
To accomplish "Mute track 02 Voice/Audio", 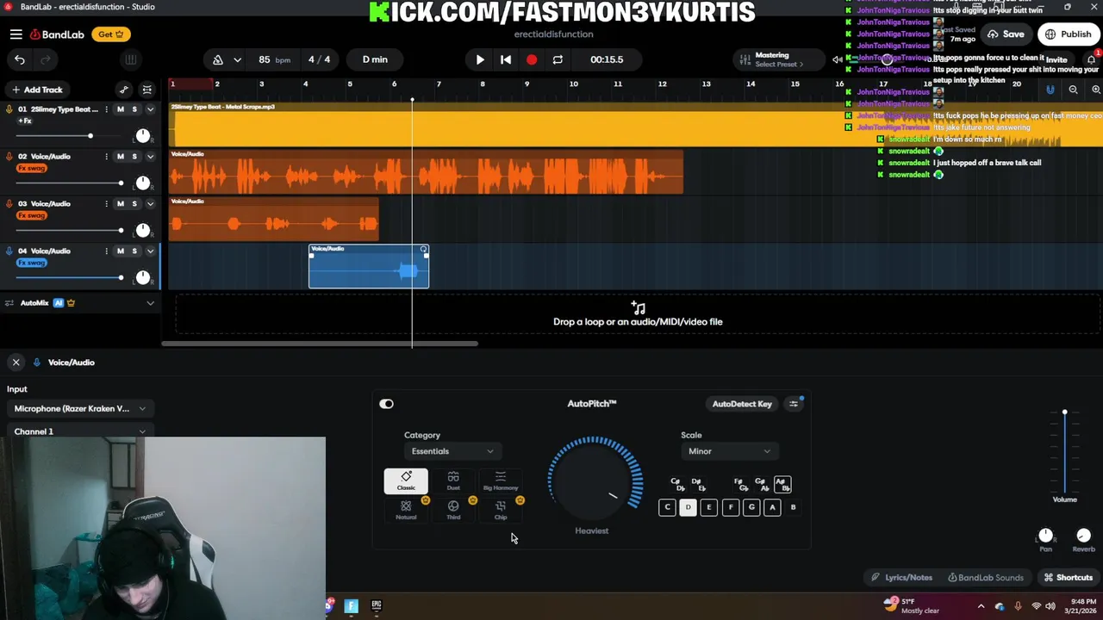I will point(121,157).
